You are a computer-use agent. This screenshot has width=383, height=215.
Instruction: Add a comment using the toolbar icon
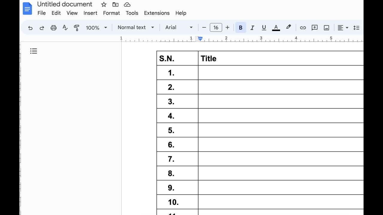coord(314,28)
